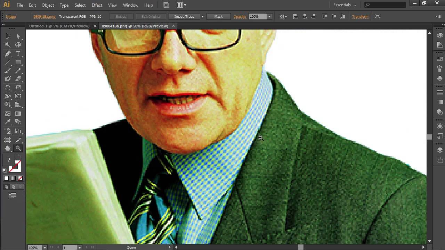Toggle Horizontal Align Left alignment
This screenshot has height=250, width=445.
pyautogui.click(x=296, y=16)
